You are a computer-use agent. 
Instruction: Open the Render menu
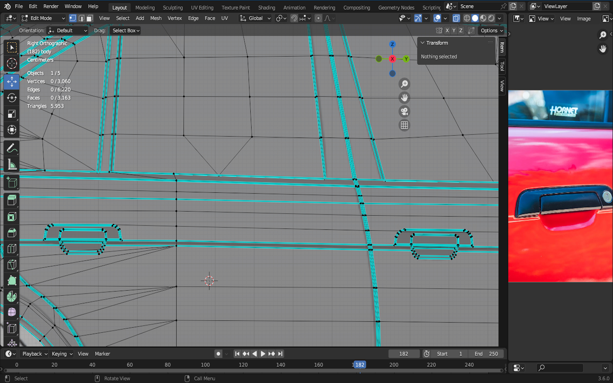51,6
